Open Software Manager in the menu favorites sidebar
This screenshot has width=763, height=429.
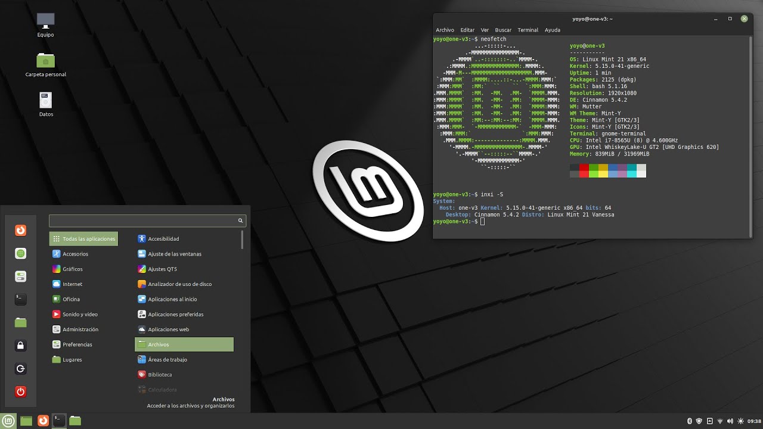click(x=20, y=253)
